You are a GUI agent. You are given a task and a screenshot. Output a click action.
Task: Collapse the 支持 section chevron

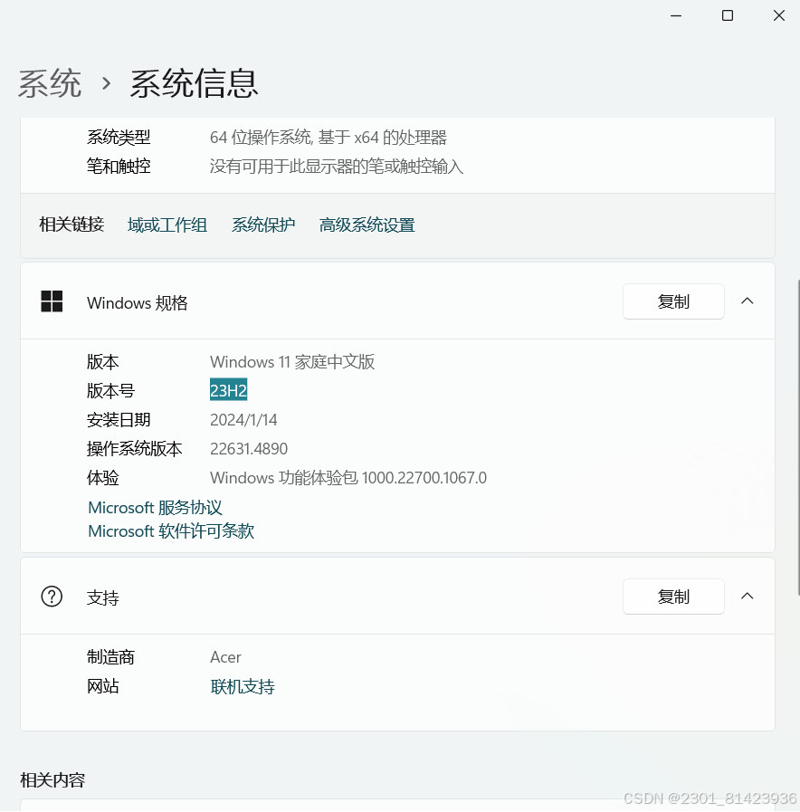(748, 596)
